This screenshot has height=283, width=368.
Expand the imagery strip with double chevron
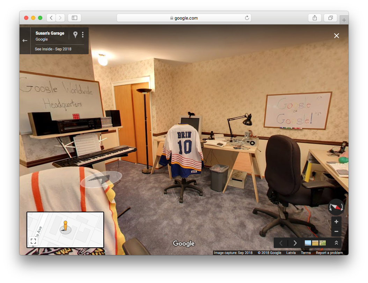336,243
